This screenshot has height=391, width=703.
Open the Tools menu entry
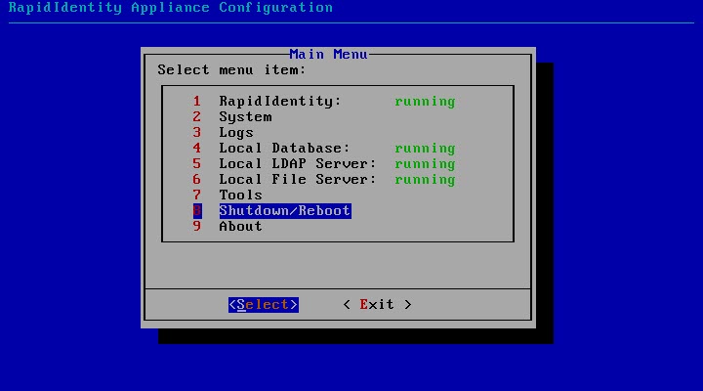pyautogui.click(x=241, y=195)
